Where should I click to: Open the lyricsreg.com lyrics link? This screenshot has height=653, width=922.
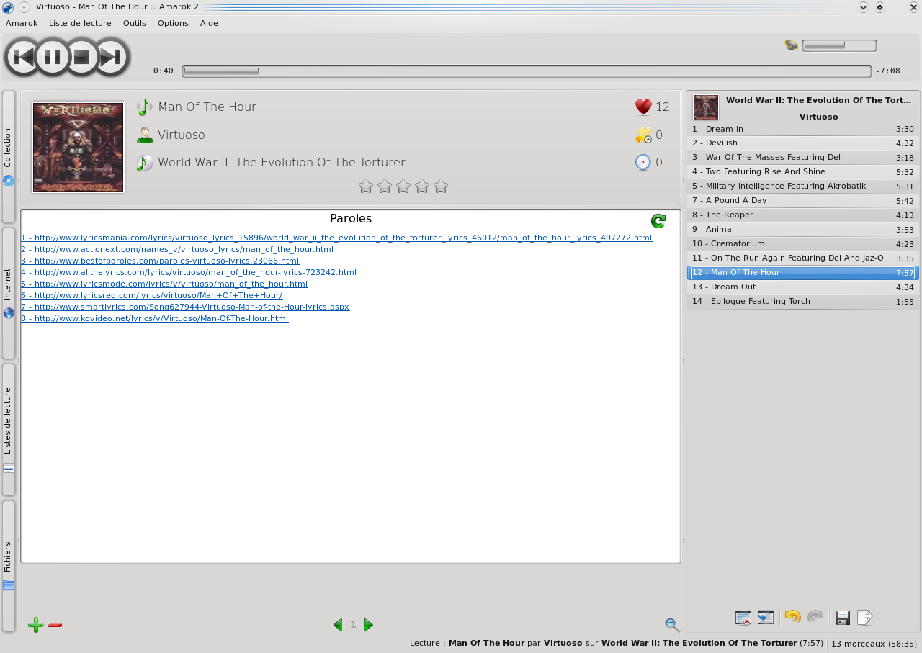[152, 295]
